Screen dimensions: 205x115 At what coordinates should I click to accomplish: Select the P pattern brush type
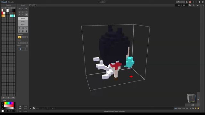pos(26,12)
